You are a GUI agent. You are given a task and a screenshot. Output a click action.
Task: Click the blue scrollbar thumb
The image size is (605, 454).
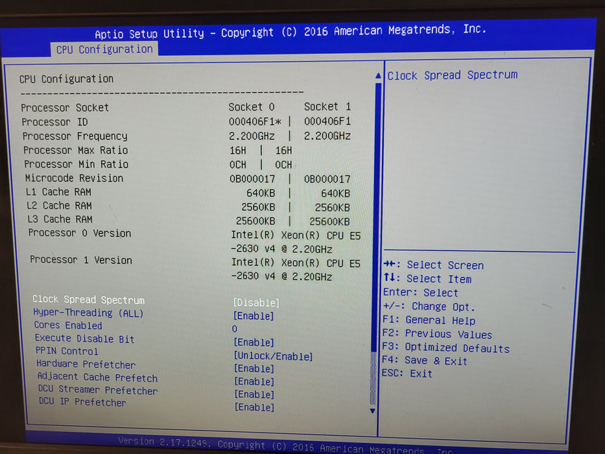(x=375, y=216)
